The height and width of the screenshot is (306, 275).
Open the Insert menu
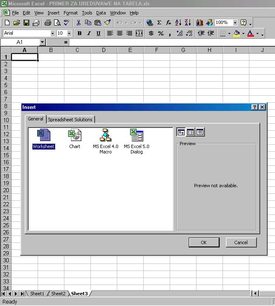point(53,13)
